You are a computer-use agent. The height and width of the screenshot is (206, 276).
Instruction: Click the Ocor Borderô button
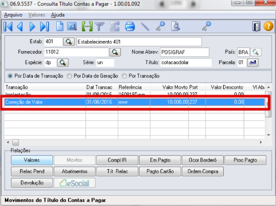pyautogui.click(x=203, y=160)
